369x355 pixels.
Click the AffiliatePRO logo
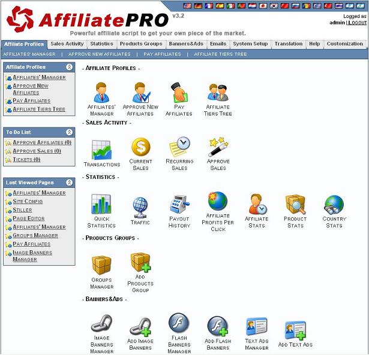88,19
